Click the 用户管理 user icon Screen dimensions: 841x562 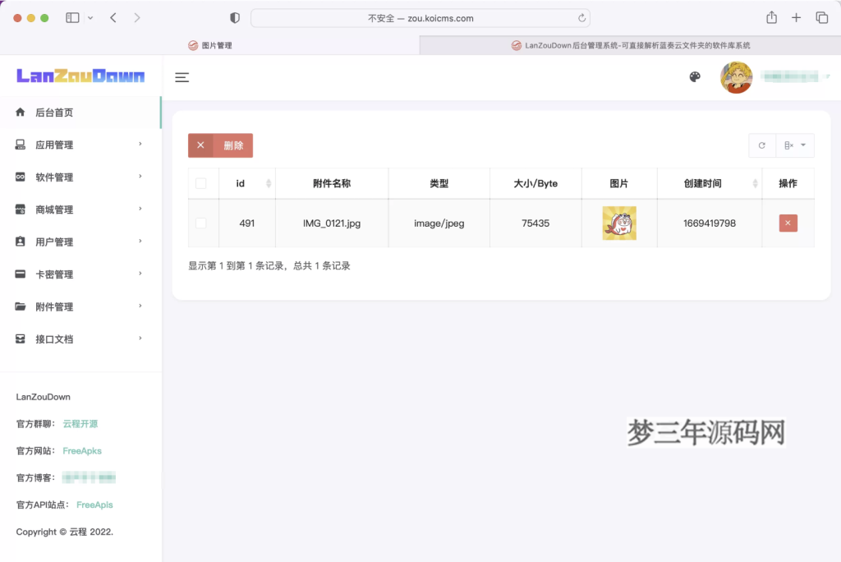coord(19,241)
